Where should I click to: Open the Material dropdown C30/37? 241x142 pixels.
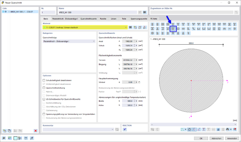click(85, 28)
